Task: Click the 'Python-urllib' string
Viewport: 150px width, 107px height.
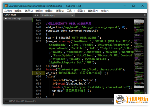Action: (95, 59)
